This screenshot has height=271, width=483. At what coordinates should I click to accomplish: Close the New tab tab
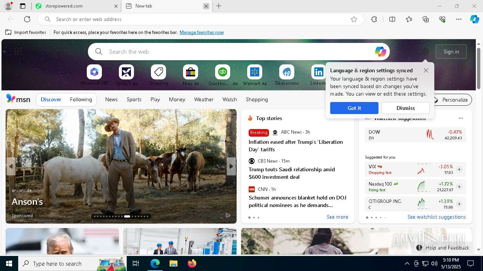point(206,6)
